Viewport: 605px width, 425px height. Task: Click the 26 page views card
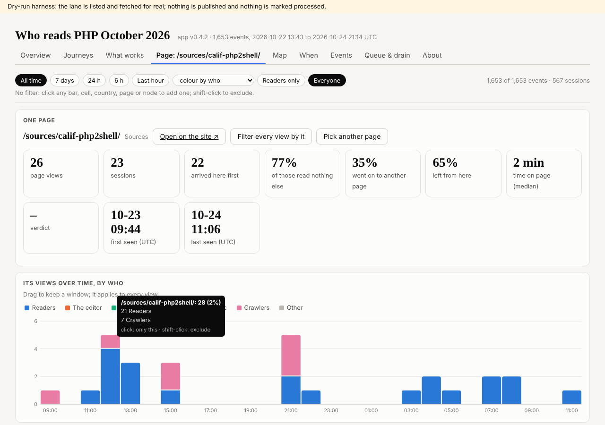tap(61, 173)
